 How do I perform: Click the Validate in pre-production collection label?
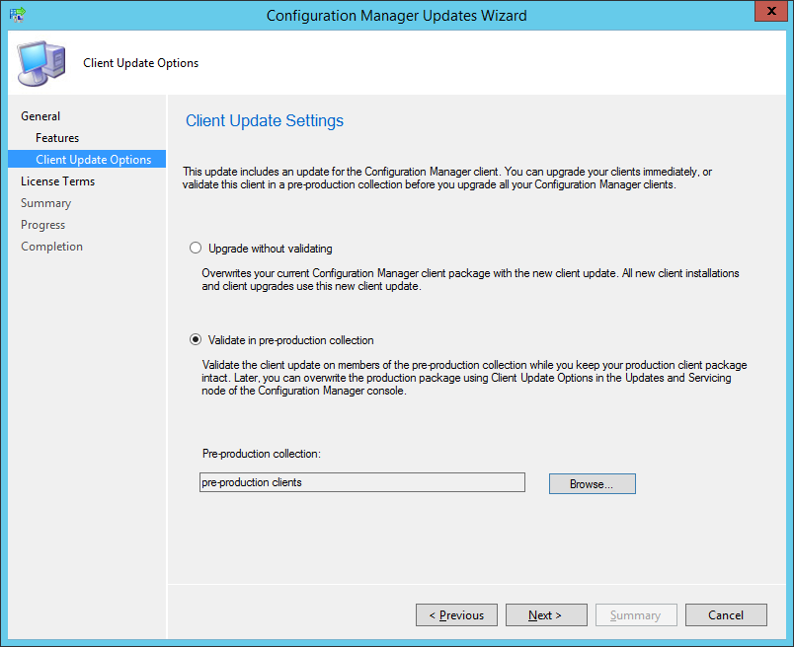click(x=291, y=340)
